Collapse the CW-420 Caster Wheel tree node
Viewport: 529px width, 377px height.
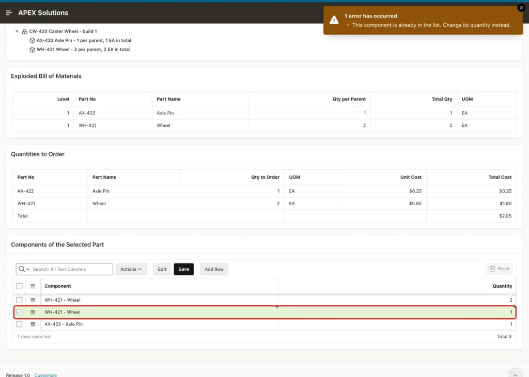coord(17,31)
